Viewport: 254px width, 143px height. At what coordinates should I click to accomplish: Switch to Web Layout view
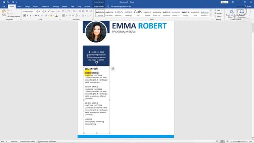227,141
